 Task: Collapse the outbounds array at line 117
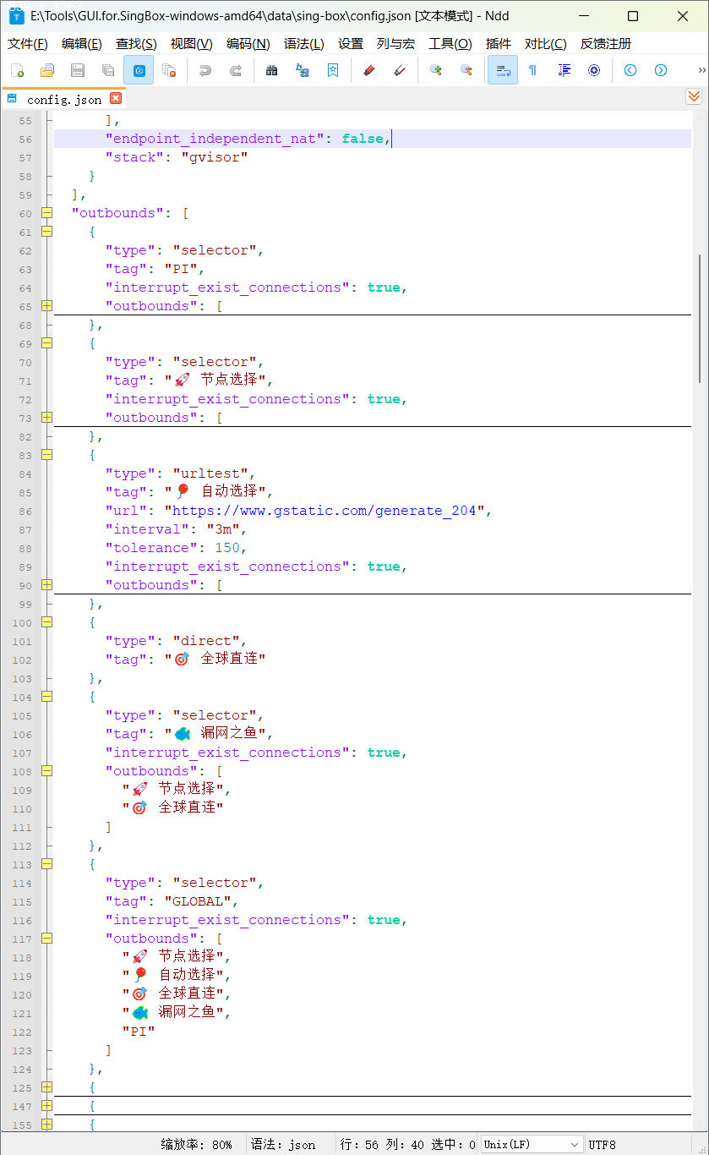pyautogui.click(x=46, y=939)
